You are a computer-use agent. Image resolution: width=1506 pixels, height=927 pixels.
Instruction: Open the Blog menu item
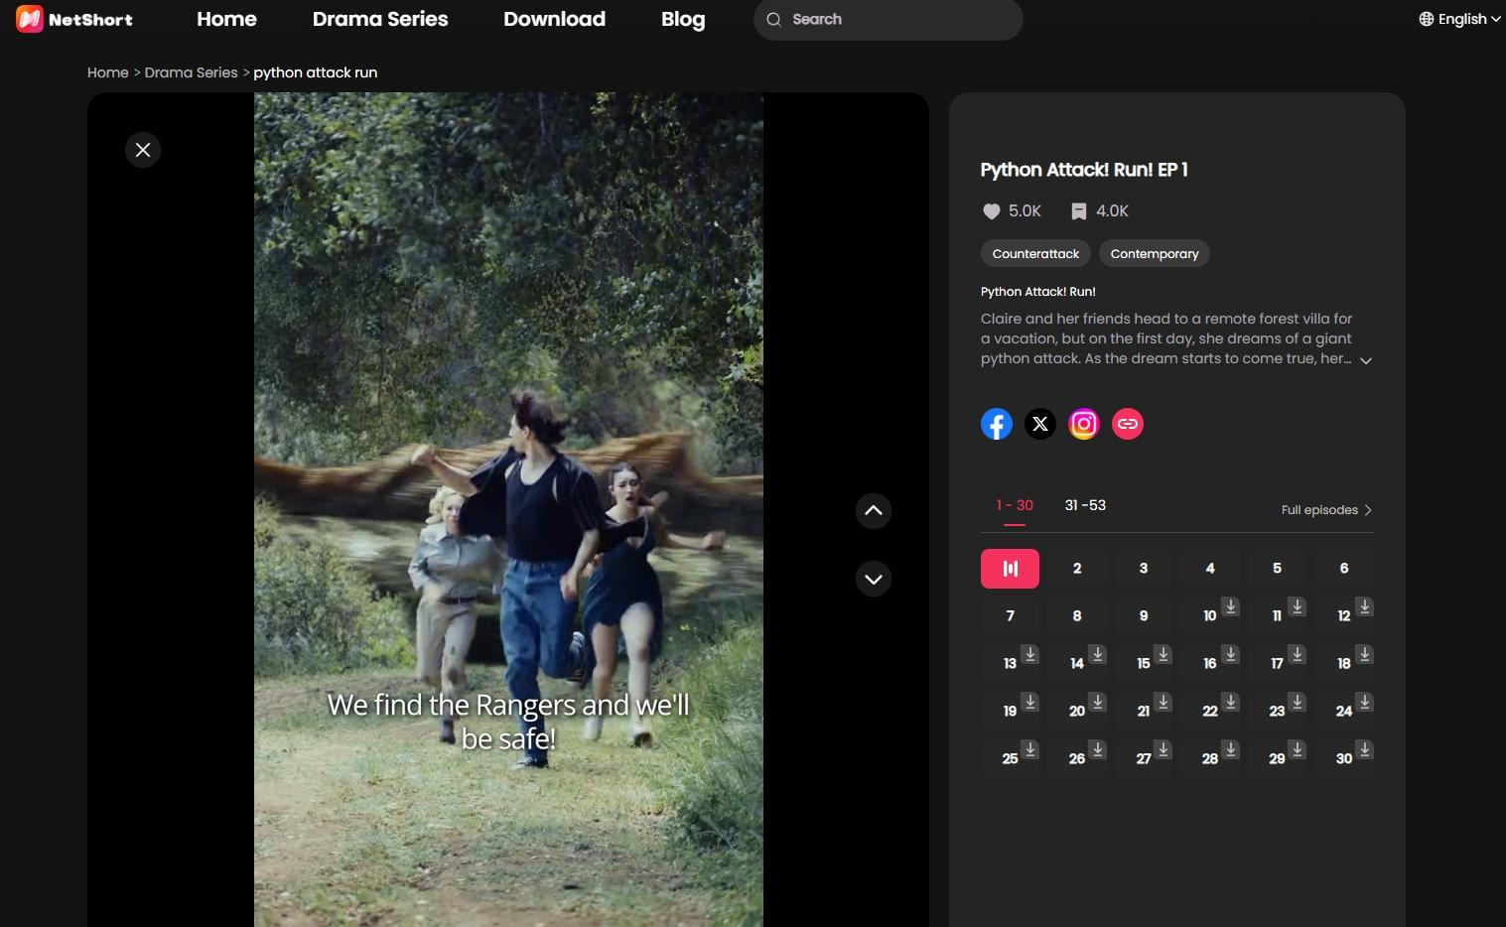683,19
